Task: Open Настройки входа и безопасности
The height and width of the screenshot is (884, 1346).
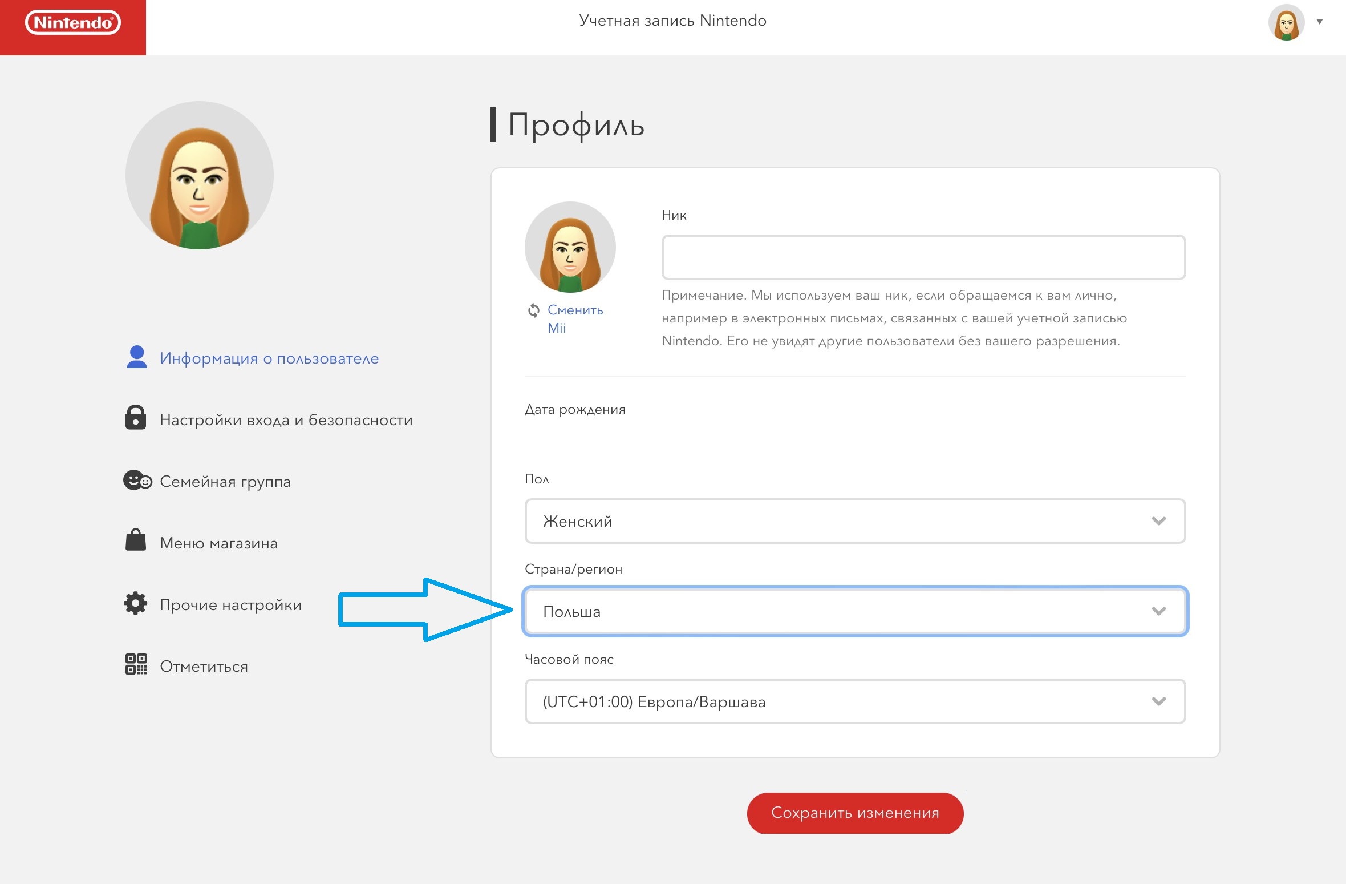Action: tap(286, 420)
